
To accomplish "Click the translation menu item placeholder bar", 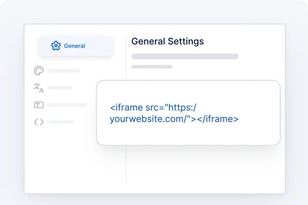I will [x=59, y=88].
